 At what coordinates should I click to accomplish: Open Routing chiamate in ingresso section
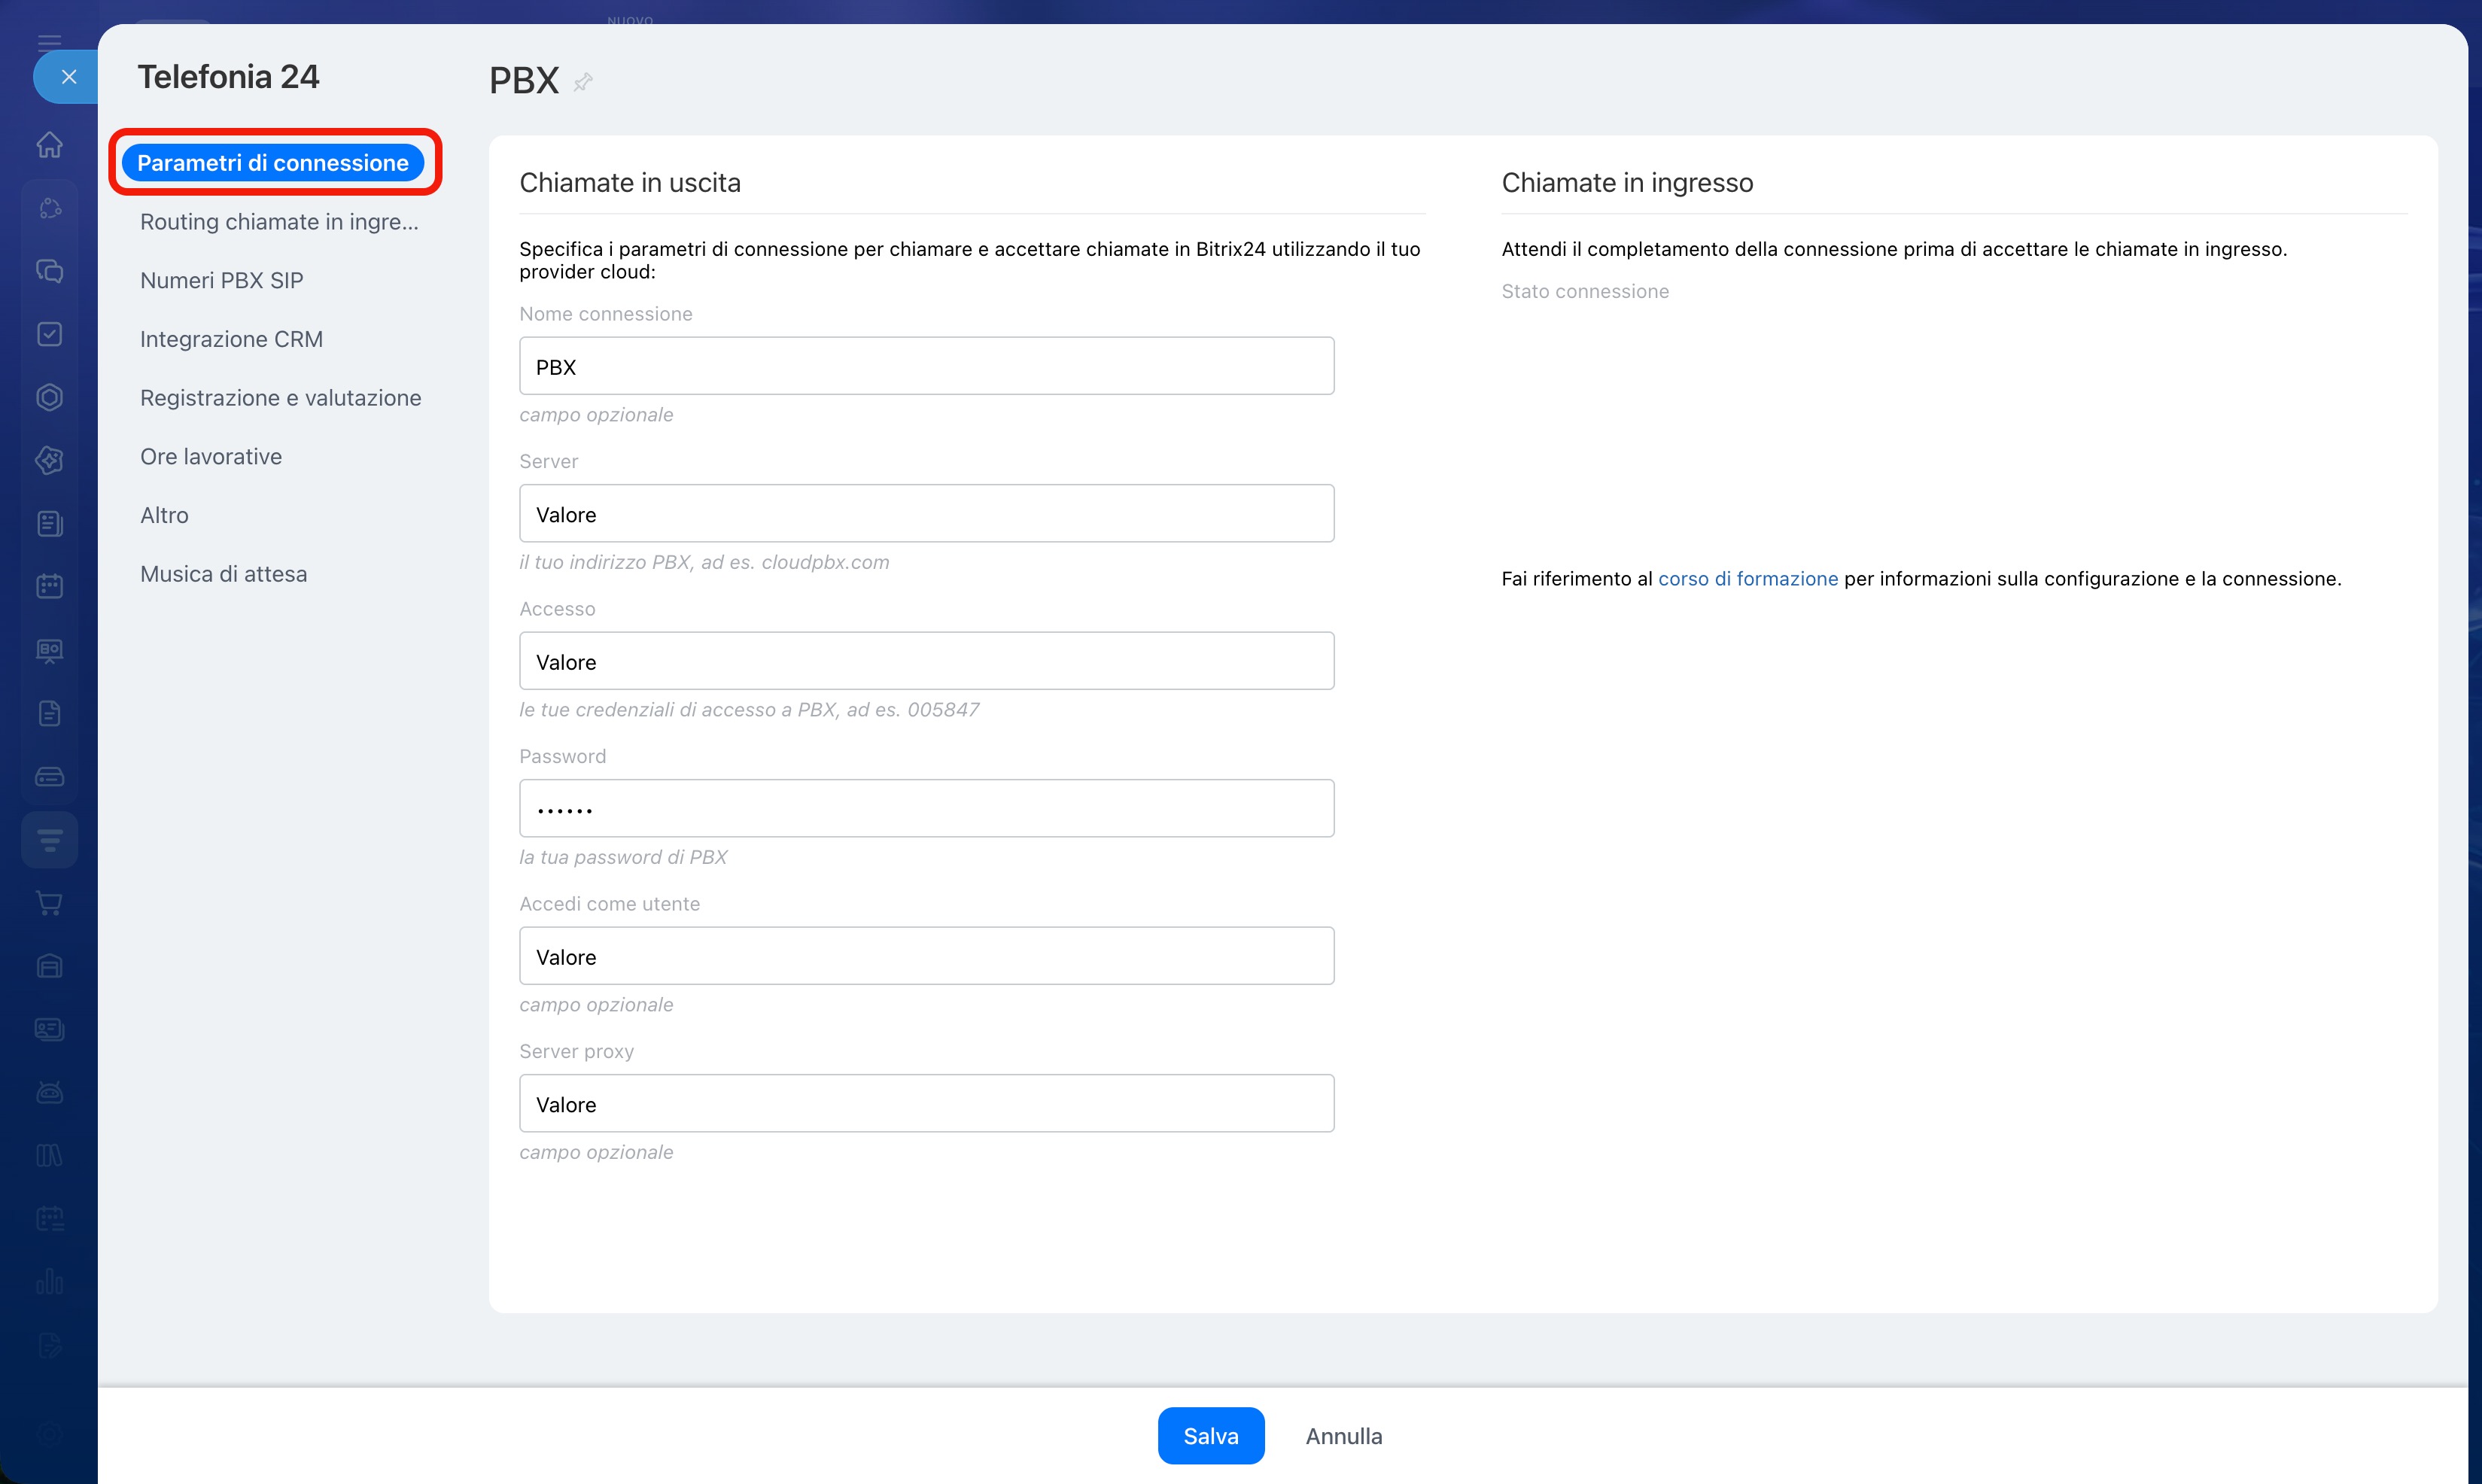pyautogui.click(x=279, y=222)
